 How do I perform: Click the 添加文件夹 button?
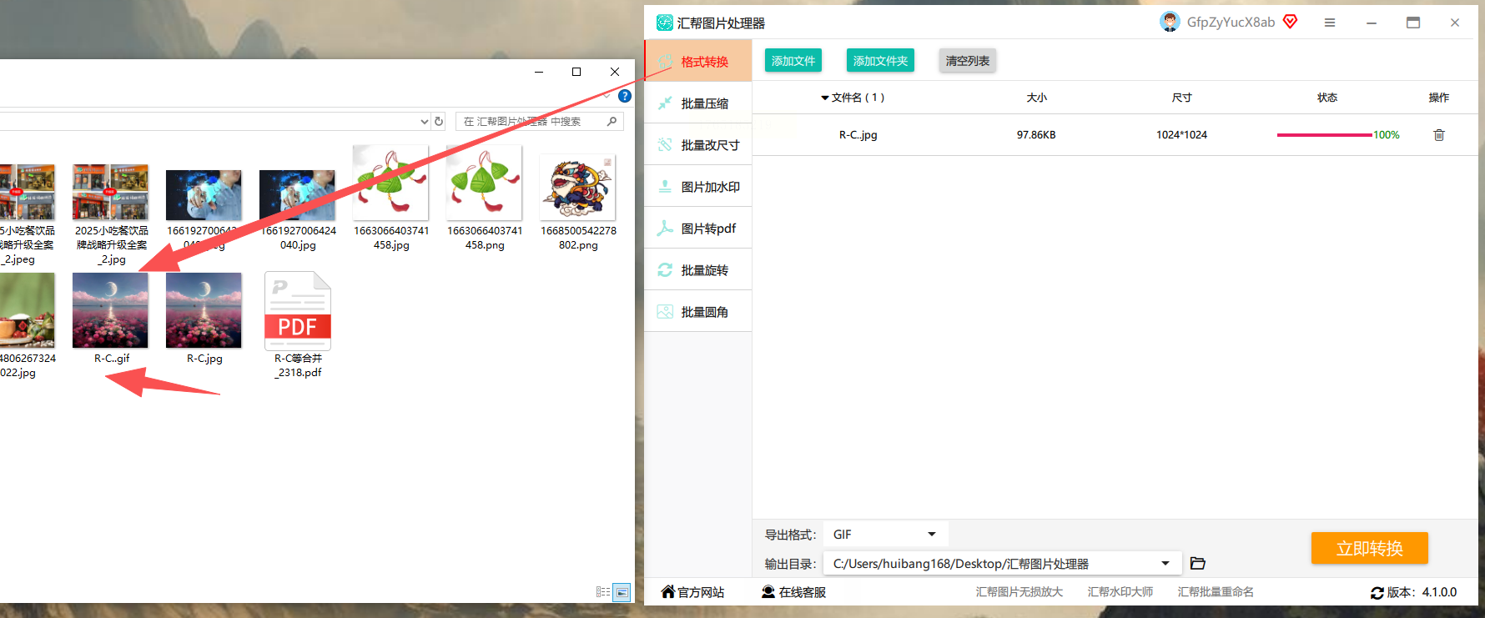click(x=880, y=61)
